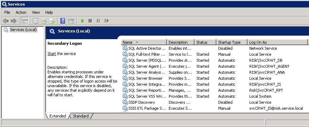The height and width of the screenshot is (127, 309).
Task: Click the green Start Service icon
Action: click(82, 21)
